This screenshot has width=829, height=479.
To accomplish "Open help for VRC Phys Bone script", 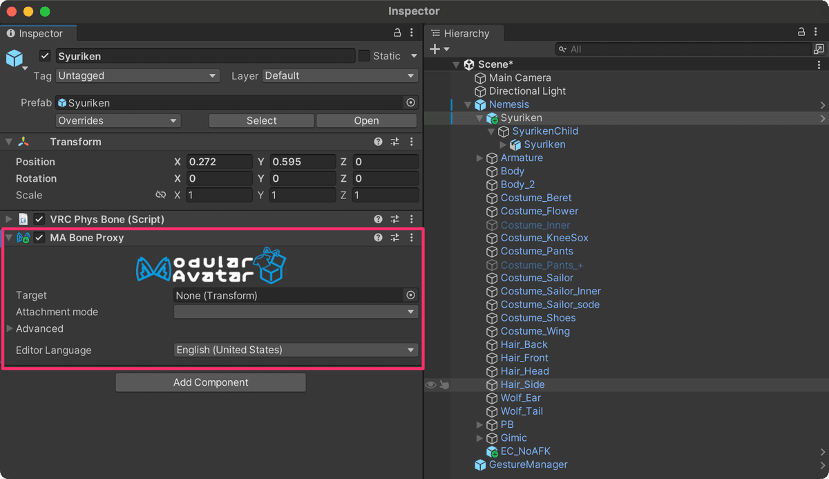I will click(379, 219).
